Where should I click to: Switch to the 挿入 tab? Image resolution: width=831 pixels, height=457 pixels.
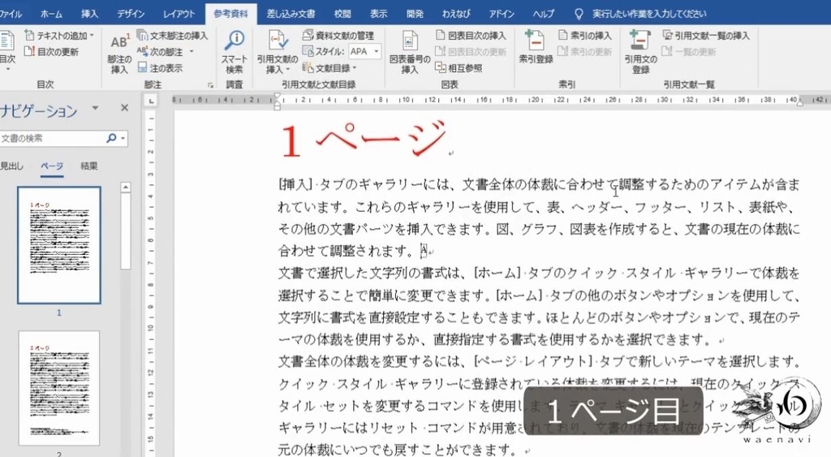click(89, 13)
